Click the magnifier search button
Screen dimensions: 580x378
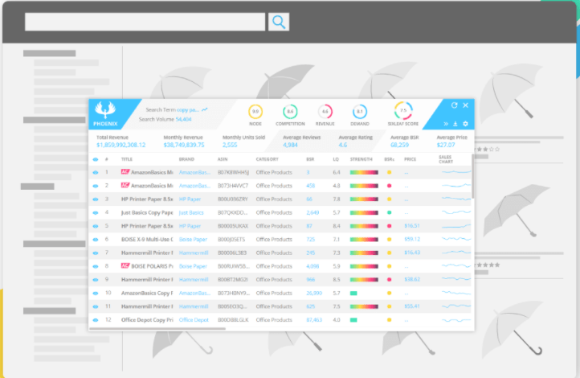(x=279, y=23)
